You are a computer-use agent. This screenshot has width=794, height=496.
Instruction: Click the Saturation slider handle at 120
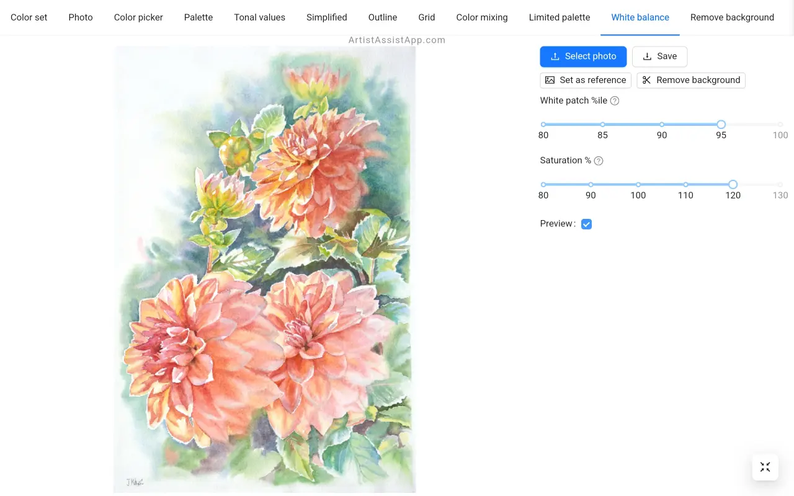(733, 185)
